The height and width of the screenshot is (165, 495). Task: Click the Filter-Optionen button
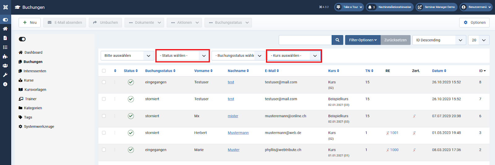click(x=363, y=40)
